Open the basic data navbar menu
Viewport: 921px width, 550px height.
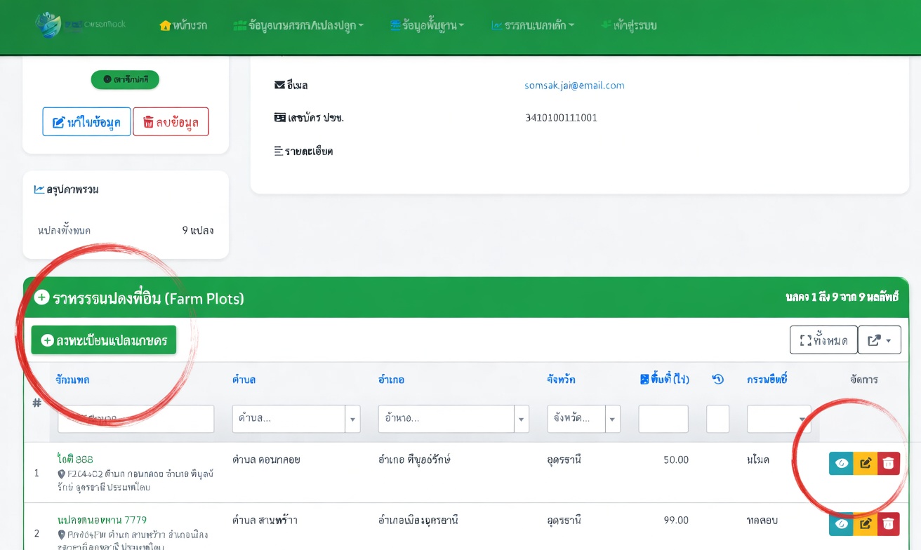pos(427,25)
